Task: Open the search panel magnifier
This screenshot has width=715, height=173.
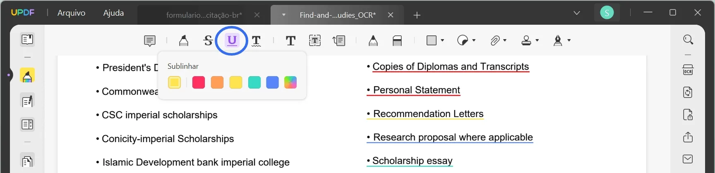Action: [x=688, y=40]
